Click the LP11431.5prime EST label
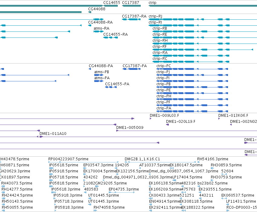 point(241,202)
